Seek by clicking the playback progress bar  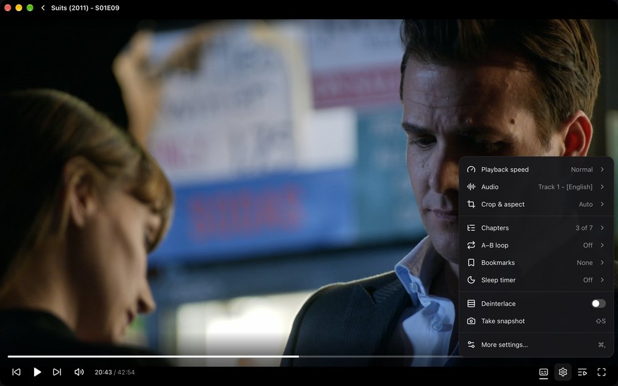(x=309, y=356)
